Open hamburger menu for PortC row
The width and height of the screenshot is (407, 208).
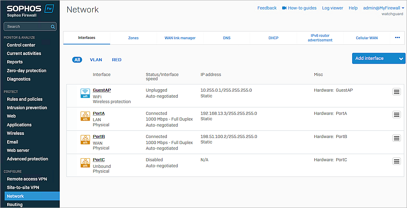pos(396,161)
